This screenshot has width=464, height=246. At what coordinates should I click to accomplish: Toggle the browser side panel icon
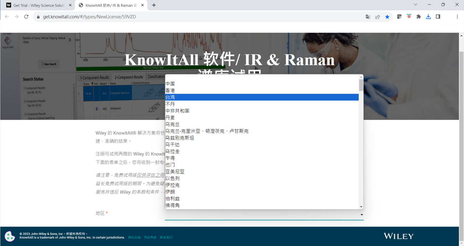438,17
